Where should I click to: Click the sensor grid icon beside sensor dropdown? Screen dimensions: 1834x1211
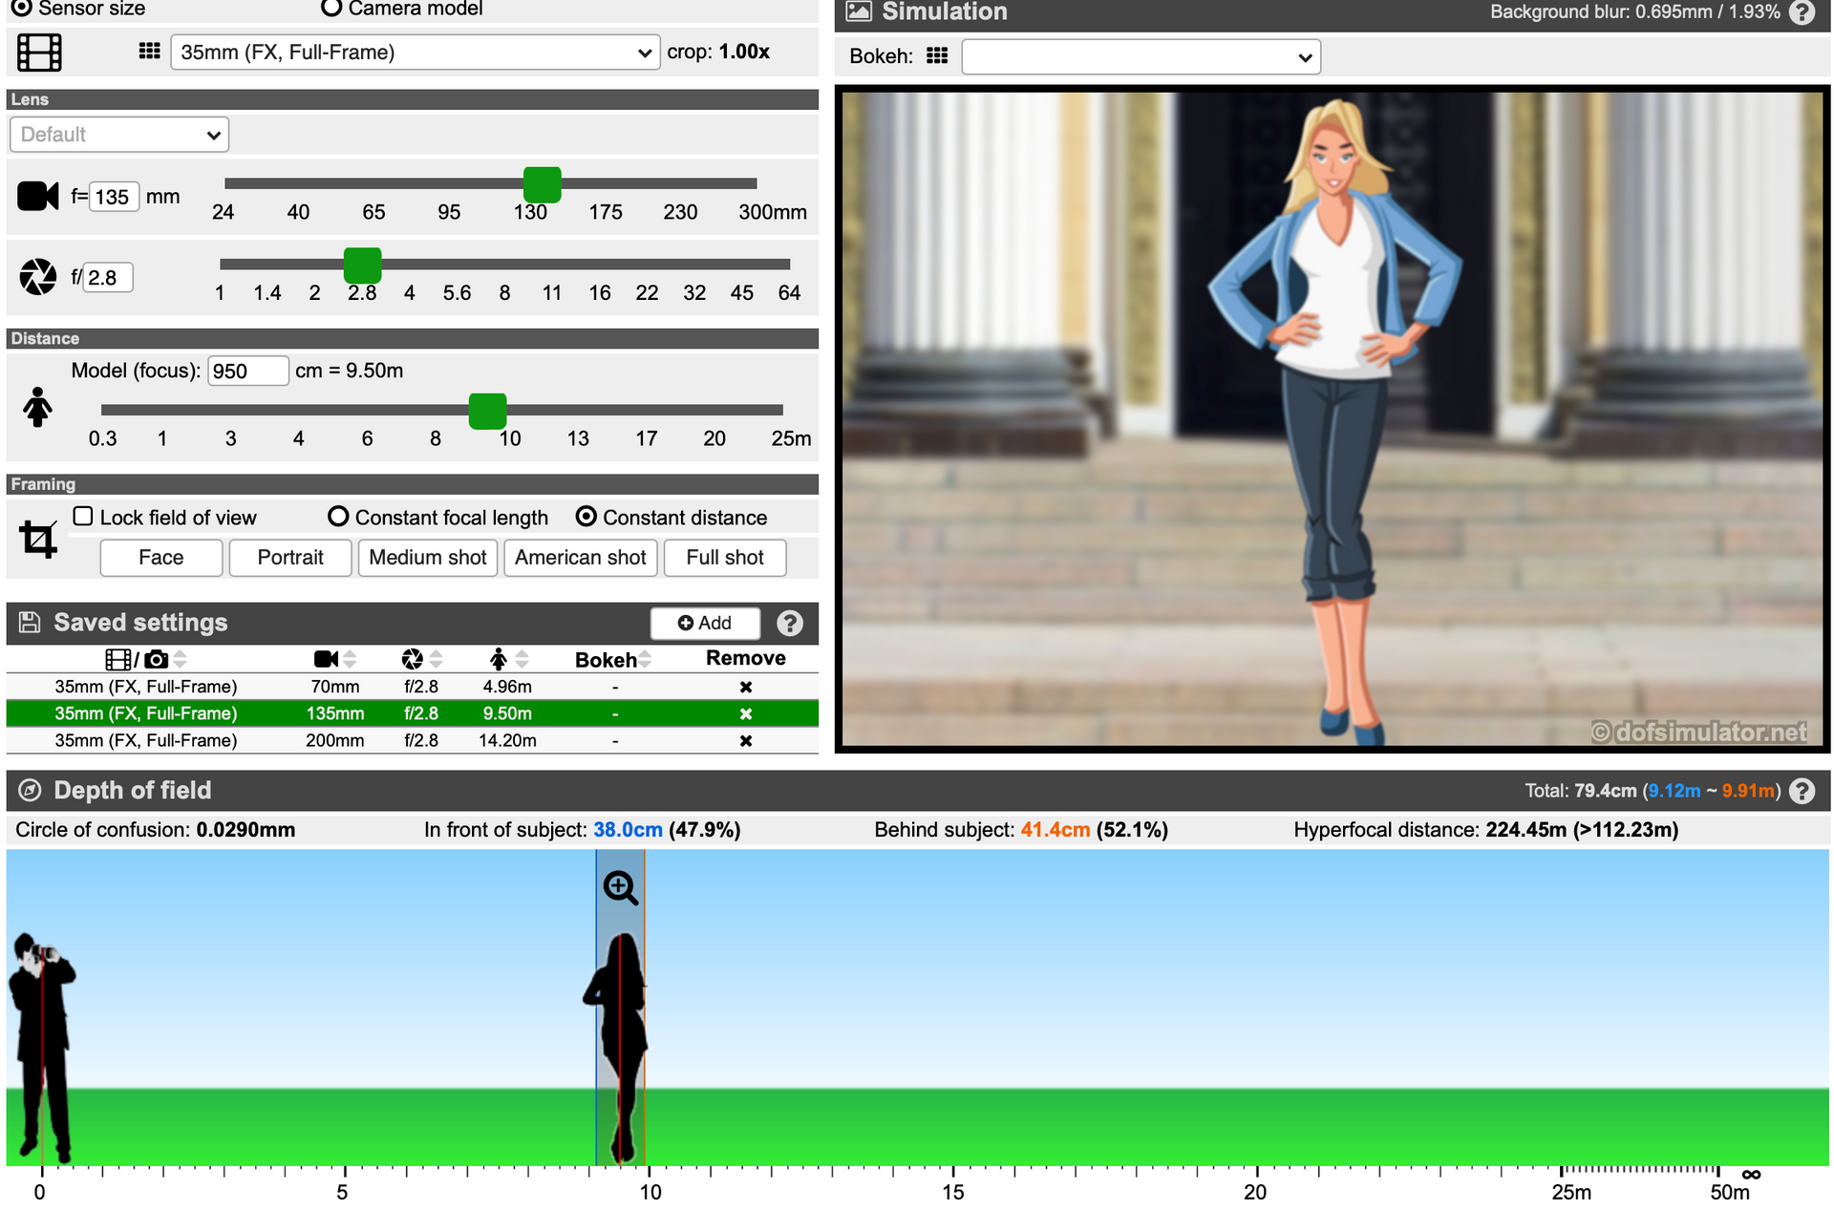click(149, 52)
